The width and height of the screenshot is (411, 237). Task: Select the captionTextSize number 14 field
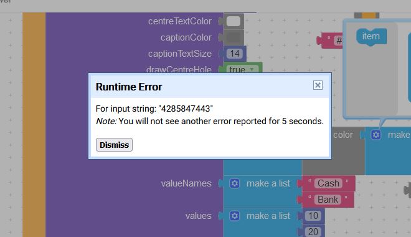click(235, 54)
